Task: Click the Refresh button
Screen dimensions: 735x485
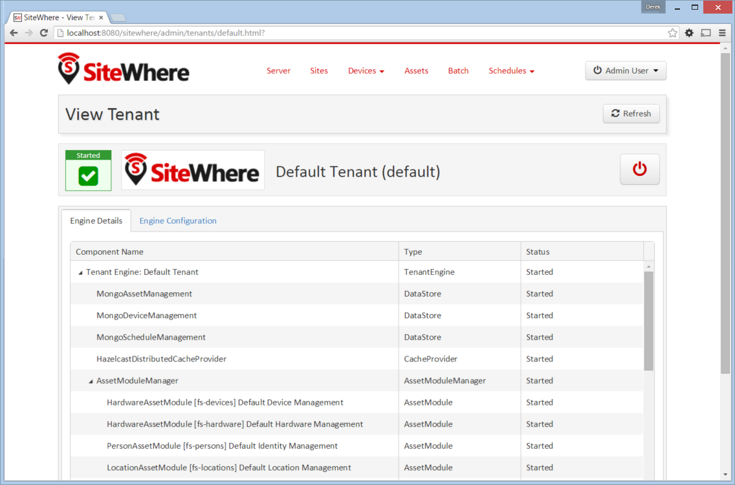Action: click(631, 113)
